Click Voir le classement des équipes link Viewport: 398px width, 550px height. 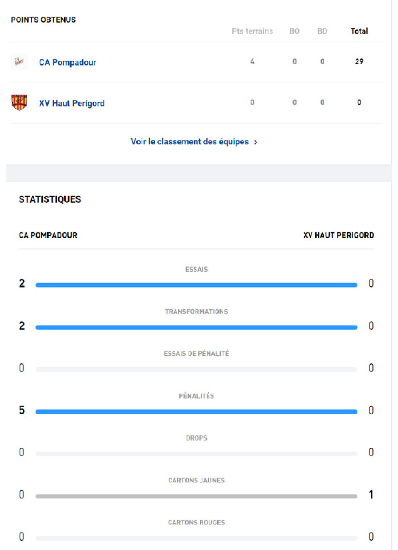point(190,142)
